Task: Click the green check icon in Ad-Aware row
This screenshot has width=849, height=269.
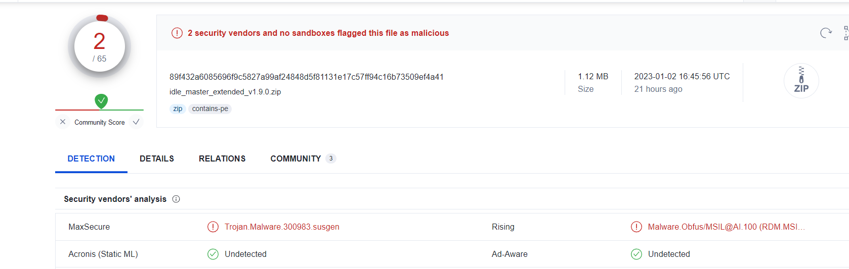Action: coord(636,254)
